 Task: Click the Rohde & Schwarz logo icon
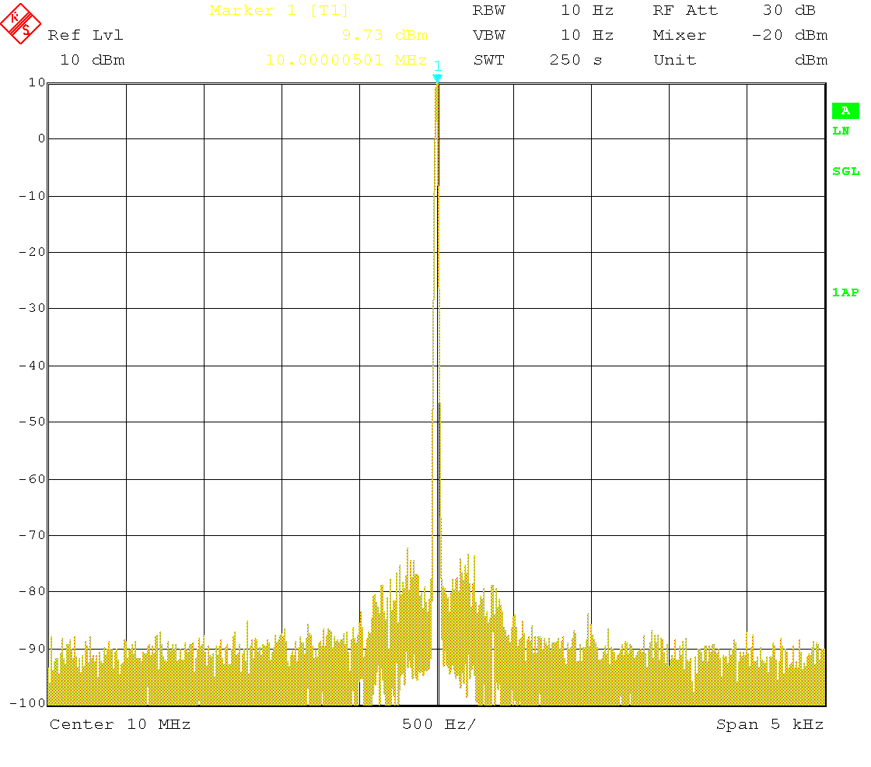(20, 23)
